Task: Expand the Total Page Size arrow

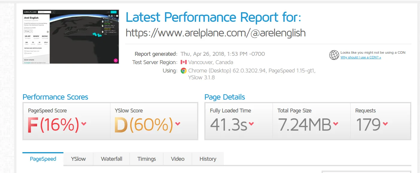Action: click(x=336, y=124)
